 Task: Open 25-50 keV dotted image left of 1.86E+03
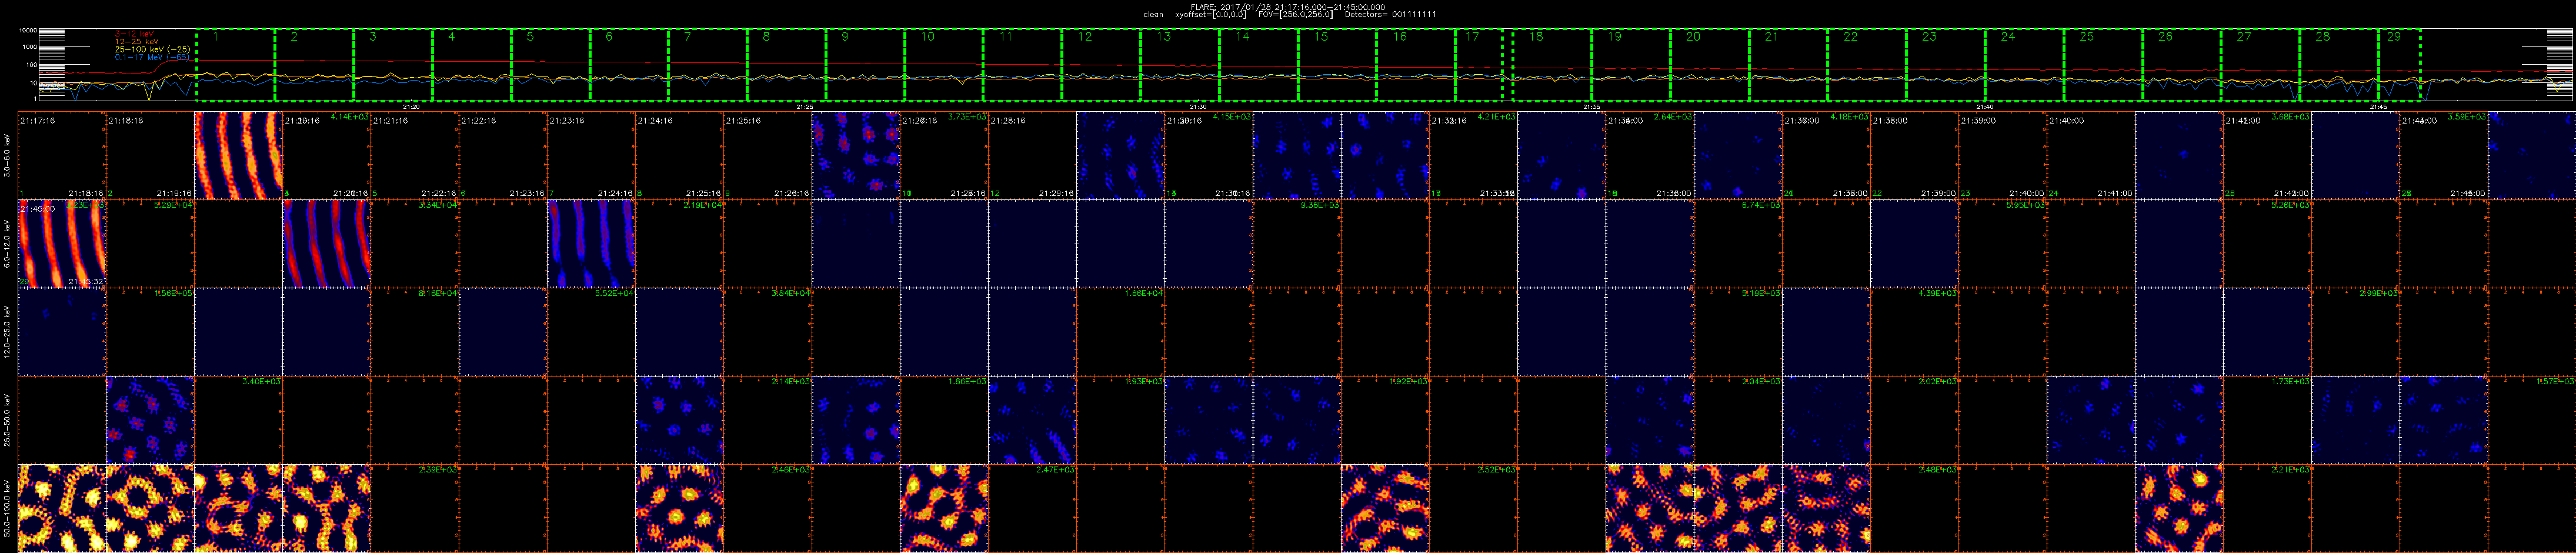coord(856,420)
